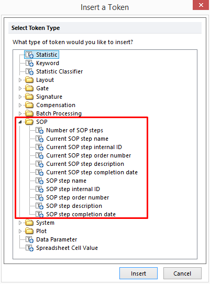Image resolution: width=210 pixels, height=284 pixels.
Task: Click the Signature folder icon
Action: pos(29,97)
